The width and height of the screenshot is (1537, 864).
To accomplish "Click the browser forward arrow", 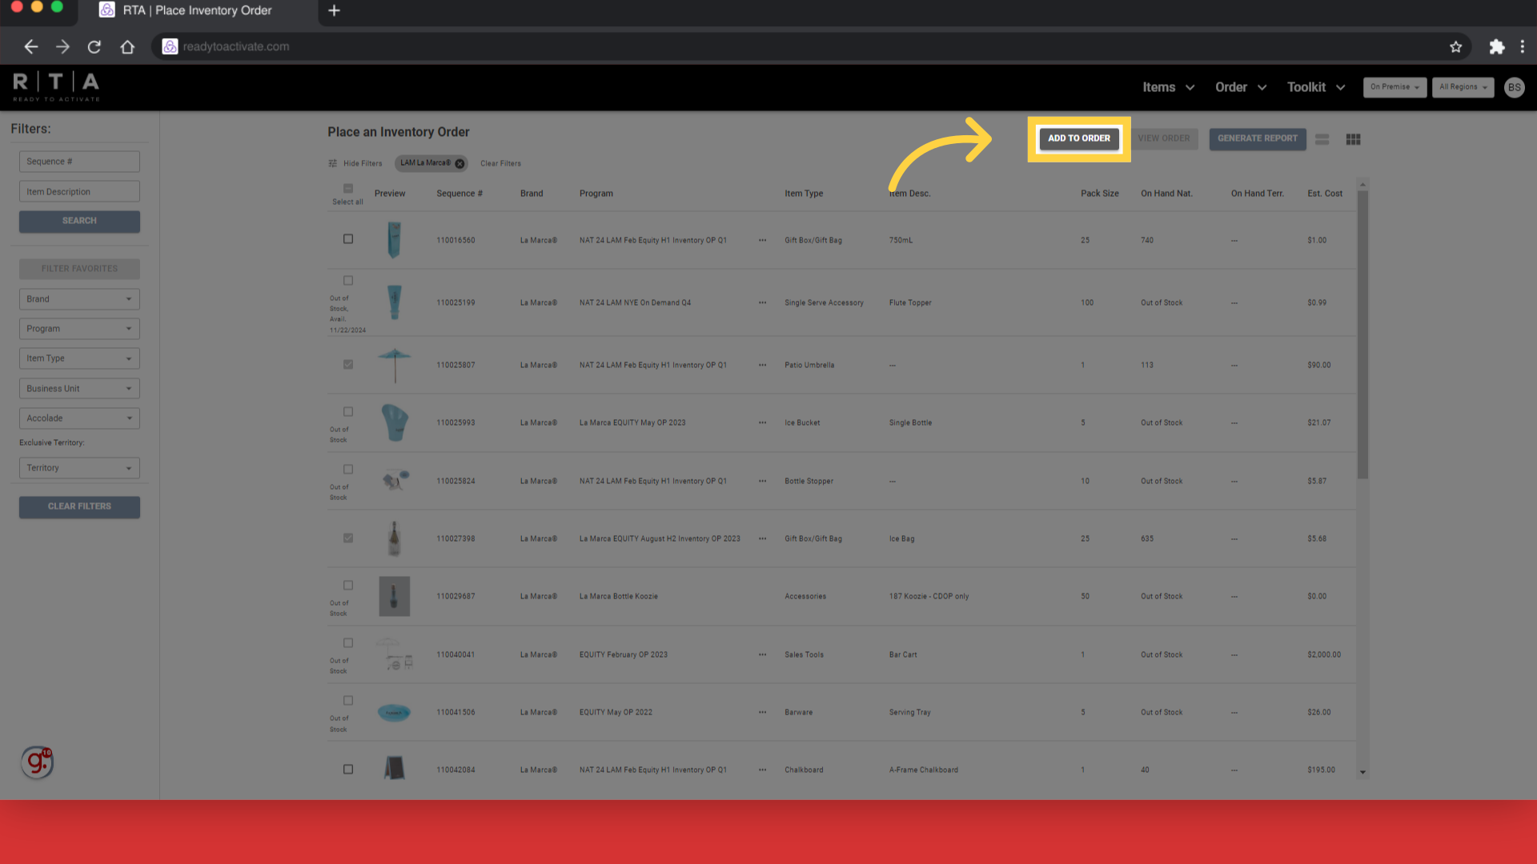I will tap(62, 47).
